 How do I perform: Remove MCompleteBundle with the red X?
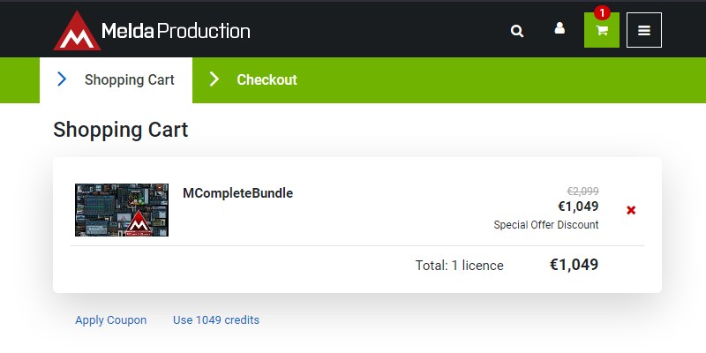tap(631, 210)
